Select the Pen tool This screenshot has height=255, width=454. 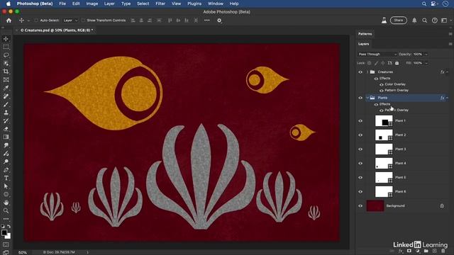[x=6, y=170]
